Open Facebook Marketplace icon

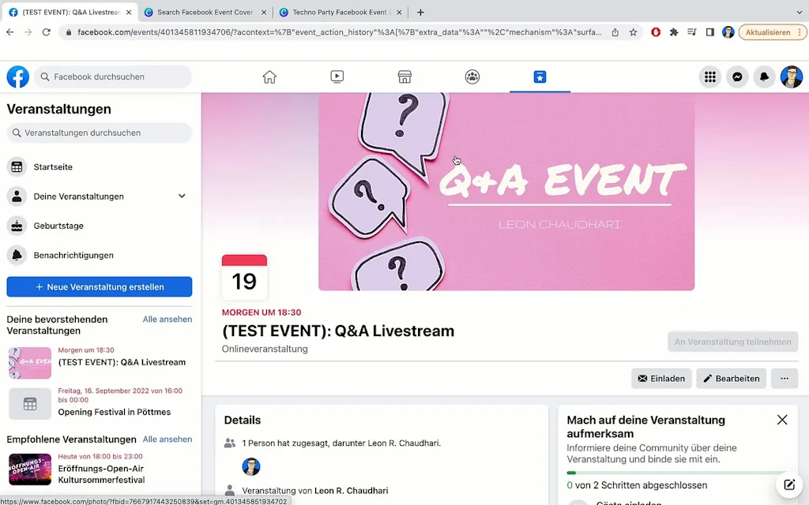click(404, 77)
